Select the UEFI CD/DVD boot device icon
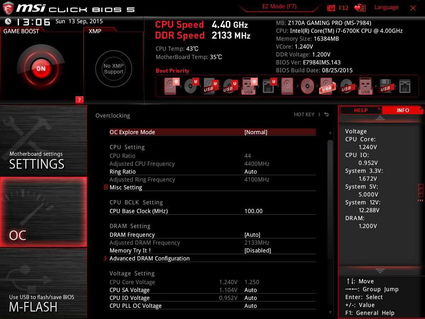 tap(191, 86)
